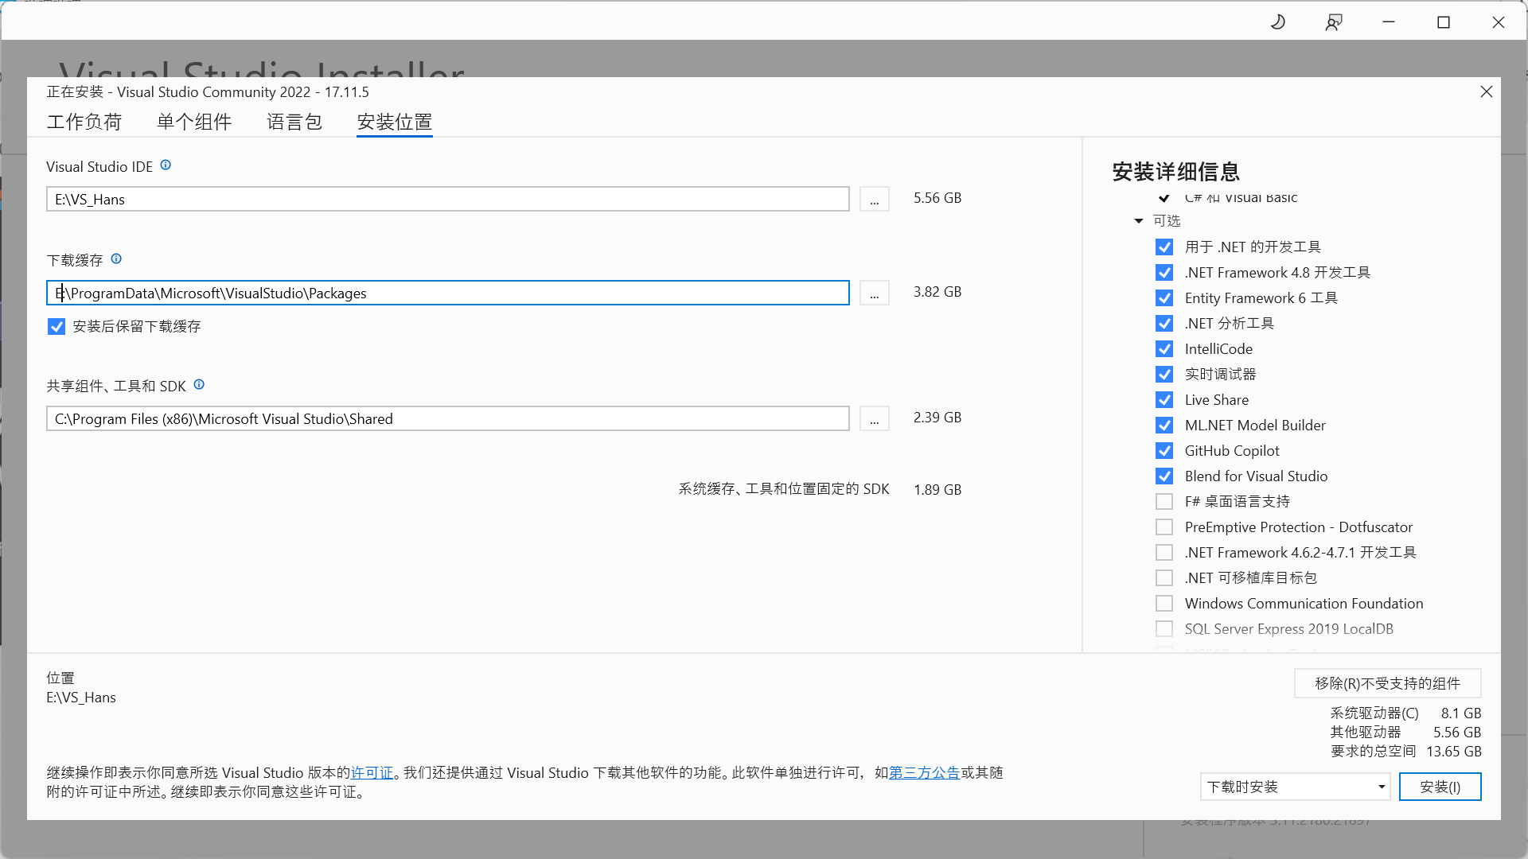This screenshot has width=1528, height=859.
Task: Uncheck Blend for Visual Studio
Action: click(x=1164, y=476)
